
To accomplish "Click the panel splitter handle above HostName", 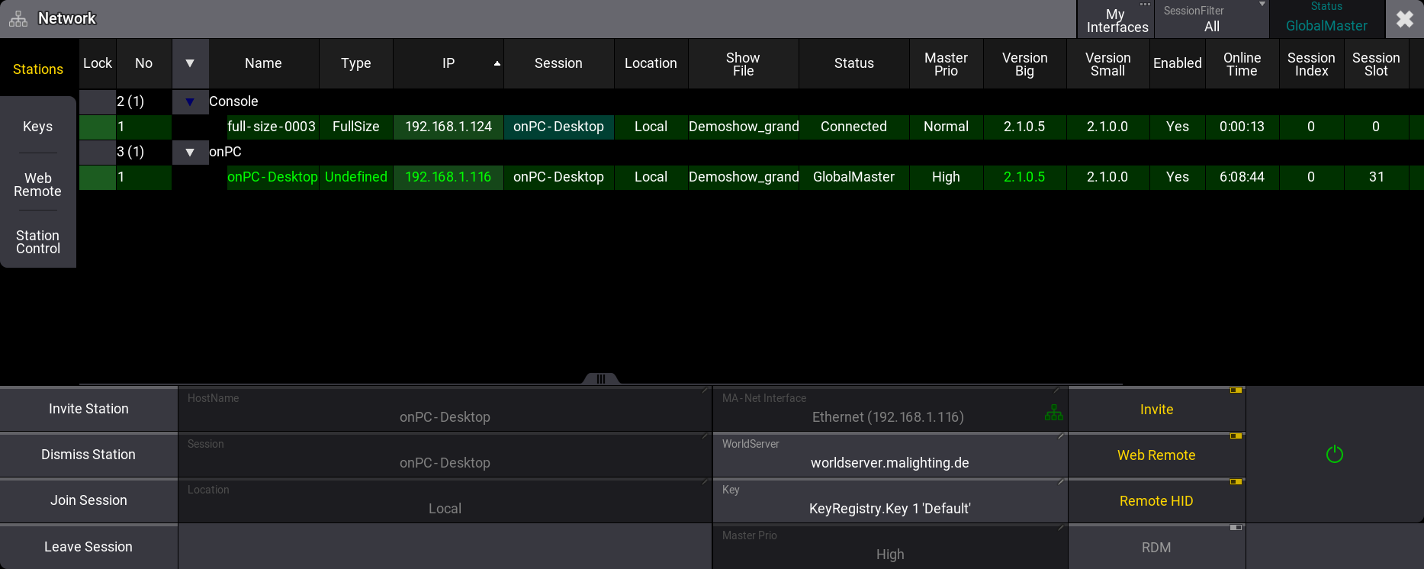I will pos(600,379).
